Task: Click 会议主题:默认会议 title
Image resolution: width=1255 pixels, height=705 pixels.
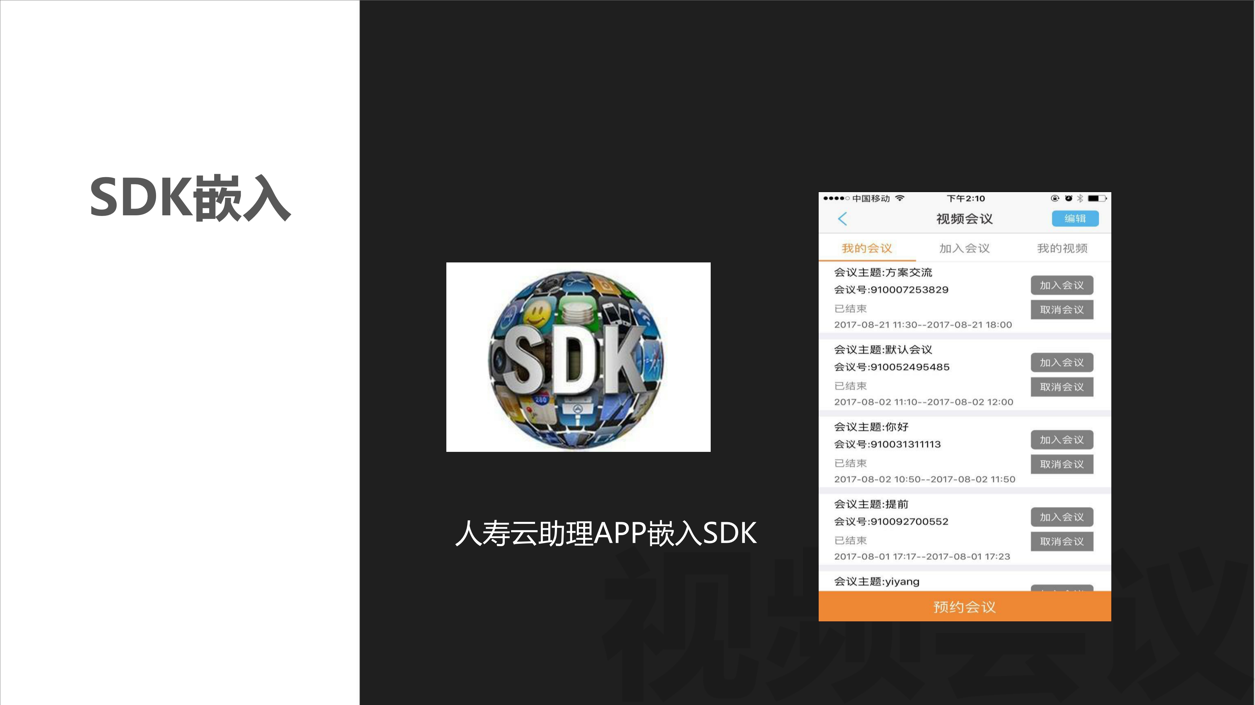Action: pos(883,350)
